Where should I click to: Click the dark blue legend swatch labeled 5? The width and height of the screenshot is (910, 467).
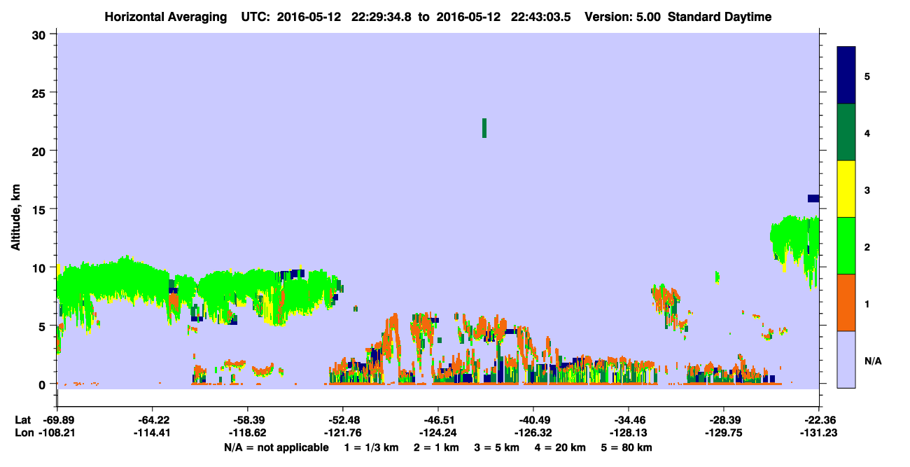point(846,76)
